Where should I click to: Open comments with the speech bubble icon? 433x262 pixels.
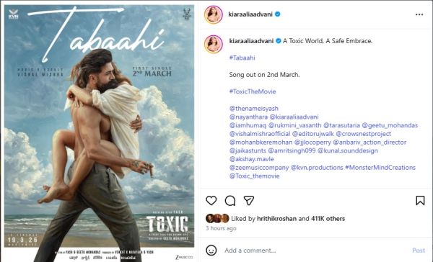coord(230,201)
